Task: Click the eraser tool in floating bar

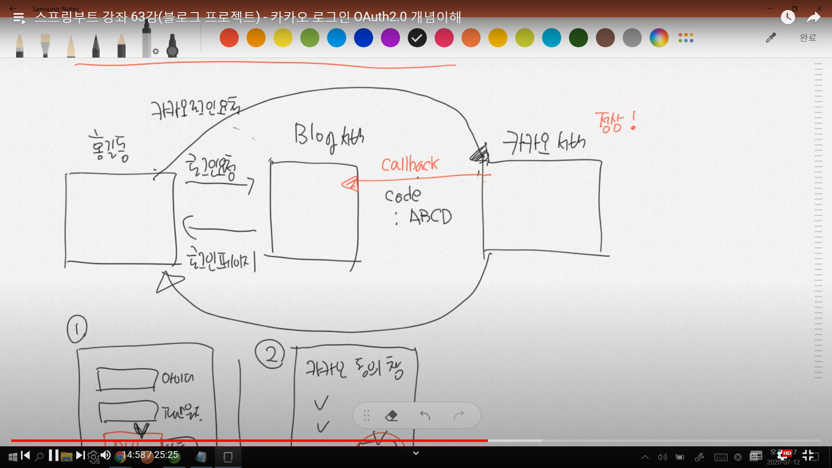Action: [391, 416]
